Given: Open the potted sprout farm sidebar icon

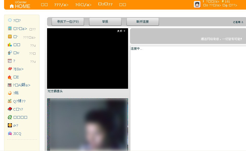Looking at the screenshot, I should point(10,101).
